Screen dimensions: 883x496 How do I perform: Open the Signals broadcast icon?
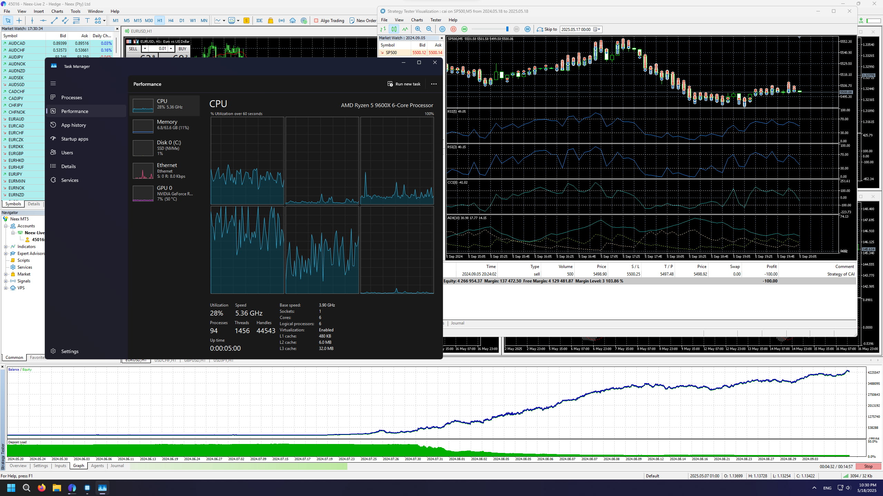281,21
